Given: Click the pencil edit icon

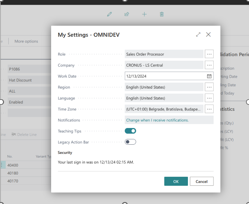Looking at the screenshot, I should pos(110,14).
